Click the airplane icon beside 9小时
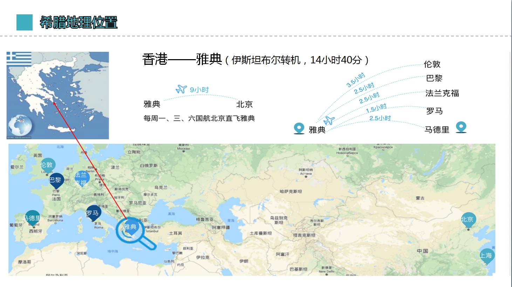Image resolution: width=512 pixels, height=287 pixels. pos(181,89)
